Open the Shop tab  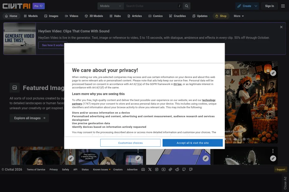tap(221, 16)
